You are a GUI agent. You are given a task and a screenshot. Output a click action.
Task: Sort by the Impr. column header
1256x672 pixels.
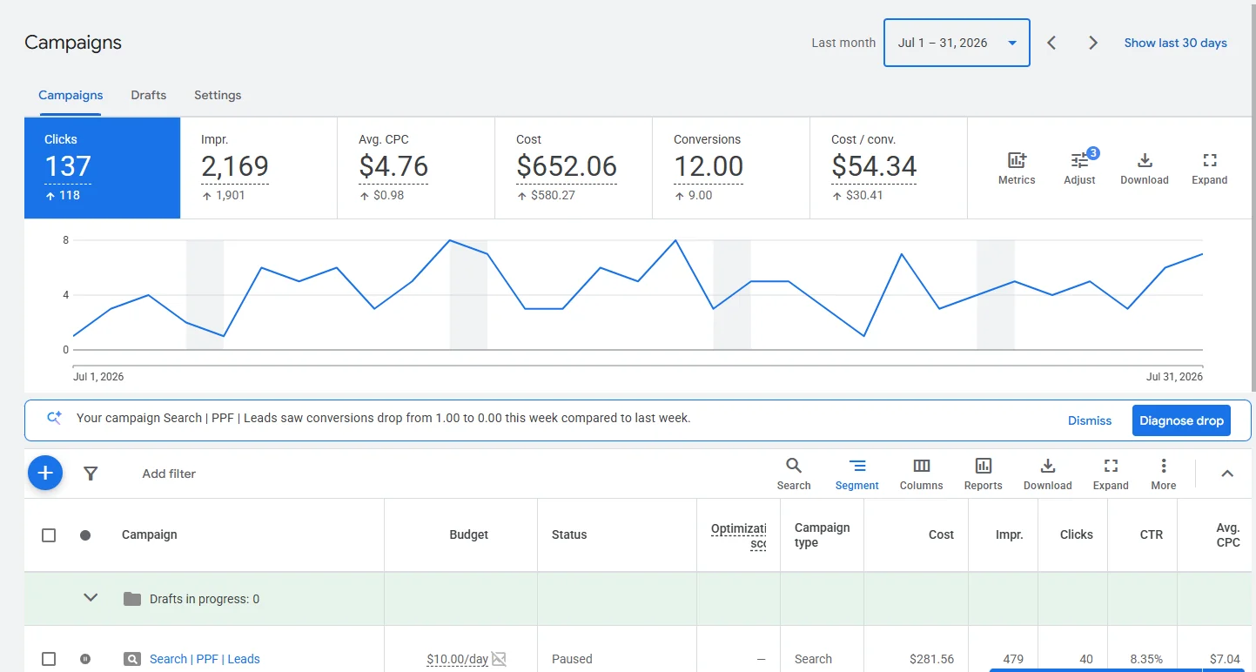[x=1009, y=534]
